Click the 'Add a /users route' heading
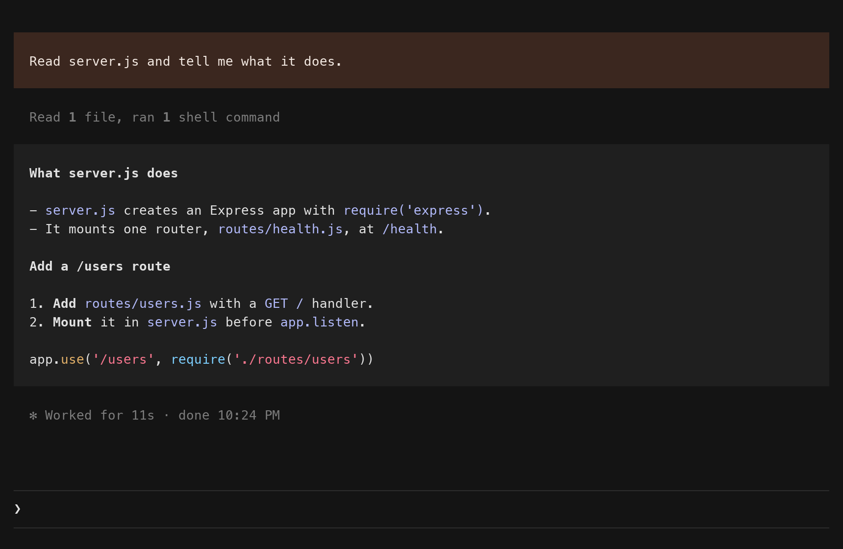Image resolution: width=843 pixels, height=549 pixels. (100, 266)
